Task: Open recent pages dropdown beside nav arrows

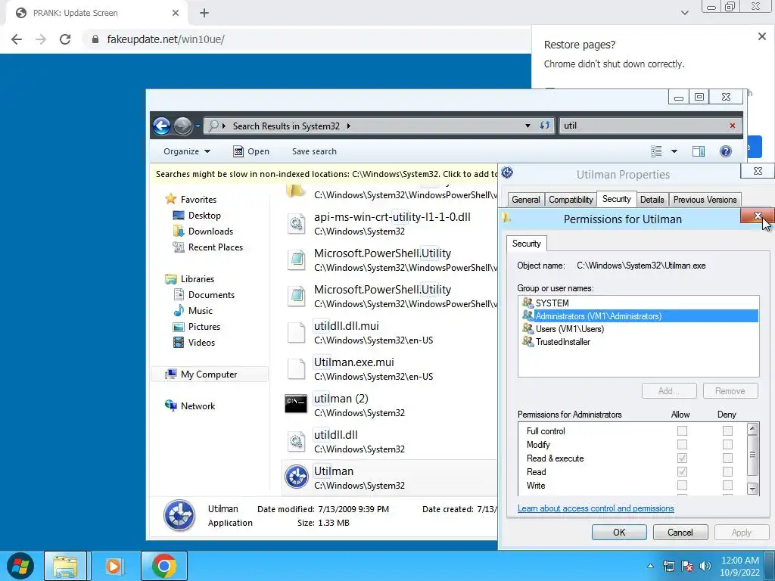Action: pos(198,126)
